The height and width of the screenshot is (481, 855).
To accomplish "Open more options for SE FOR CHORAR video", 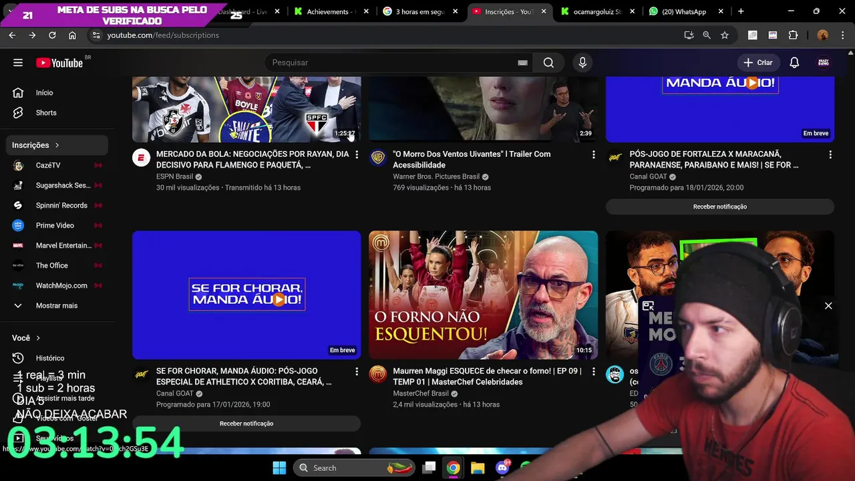I will point(357,371).
